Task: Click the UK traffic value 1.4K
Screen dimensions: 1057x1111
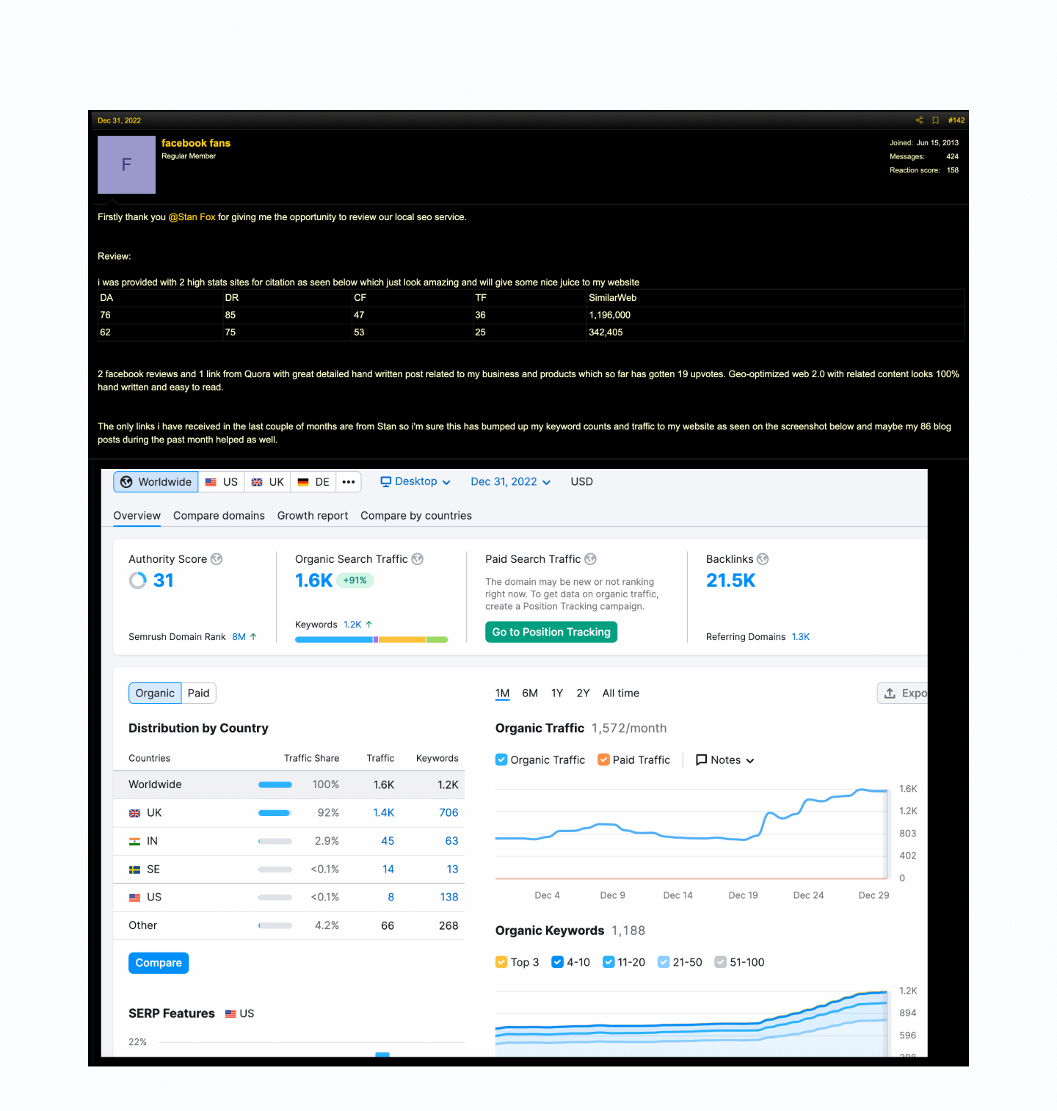Action: (384, 813)
